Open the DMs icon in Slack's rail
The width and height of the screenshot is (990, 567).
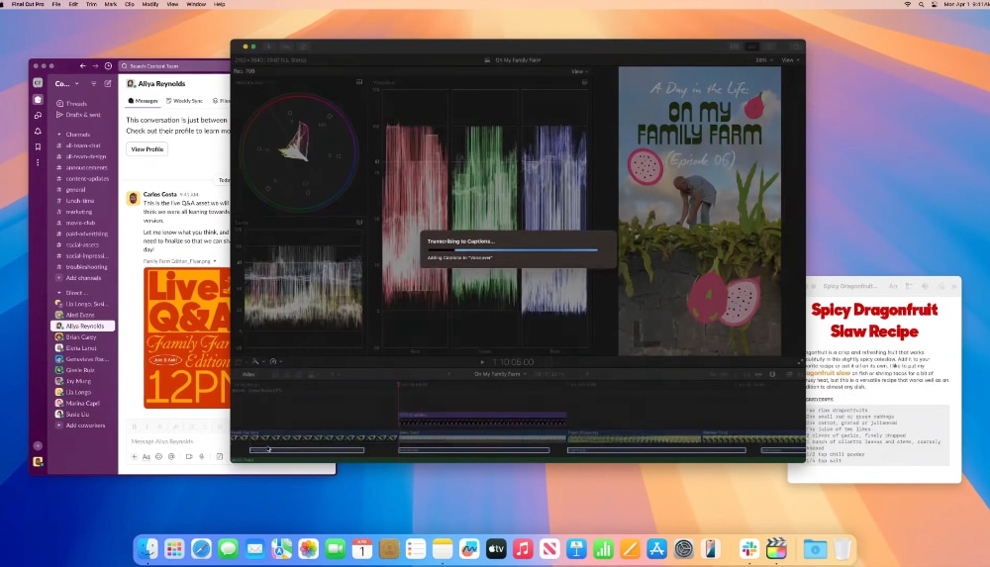click(x=38, y=116)
